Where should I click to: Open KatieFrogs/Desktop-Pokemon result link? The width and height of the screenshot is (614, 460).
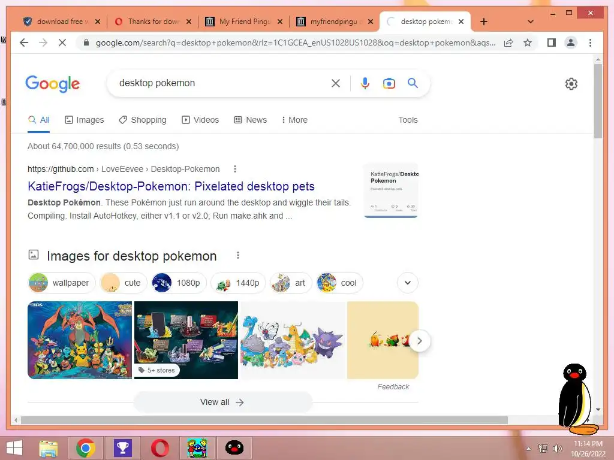pos(171,186)
